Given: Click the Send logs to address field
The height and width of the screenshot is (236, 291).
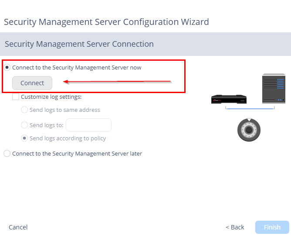Looking at the screenshot, I should pyautogui.click(x=88, y=125).
